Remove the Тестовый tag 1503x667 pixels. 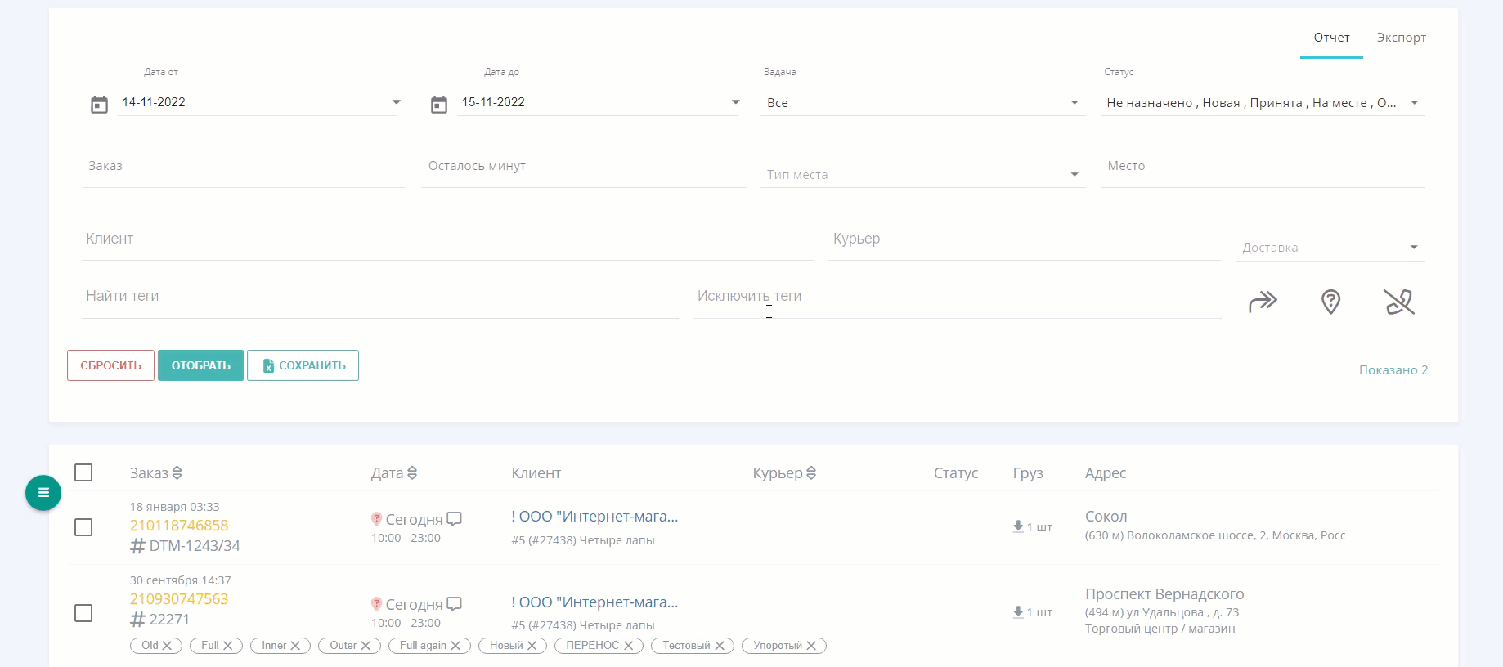(720, 646)
